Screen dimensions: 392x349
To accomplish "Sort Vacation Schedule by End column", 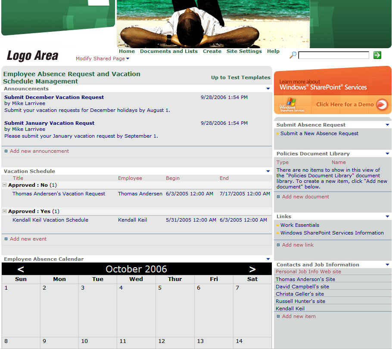I will click(224, 178).
